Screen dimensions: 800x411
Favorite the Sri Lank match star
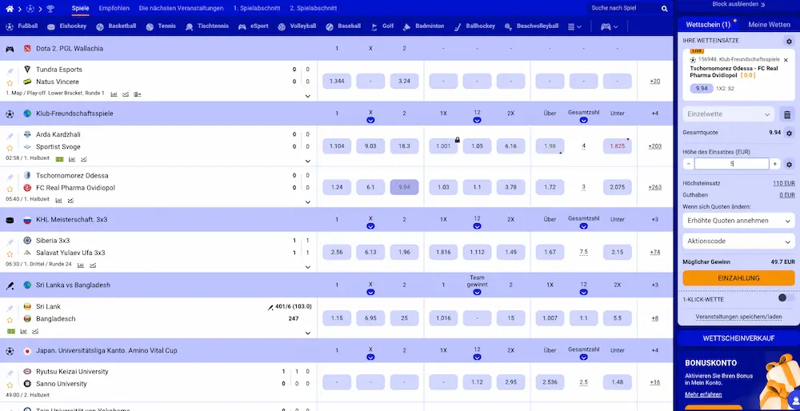(x=10, y=320)
